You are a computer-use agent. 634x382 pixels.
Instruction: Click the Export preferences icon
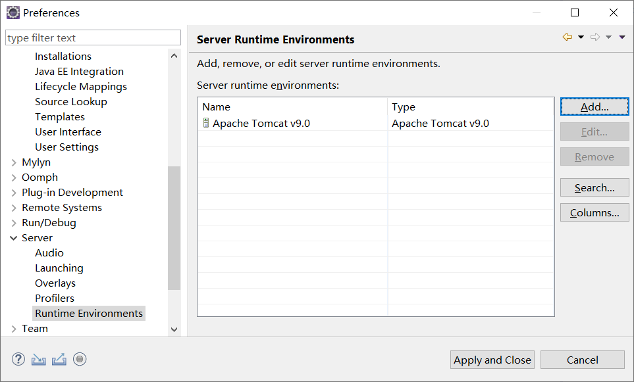pyautogui.click(x=59, y=359)
